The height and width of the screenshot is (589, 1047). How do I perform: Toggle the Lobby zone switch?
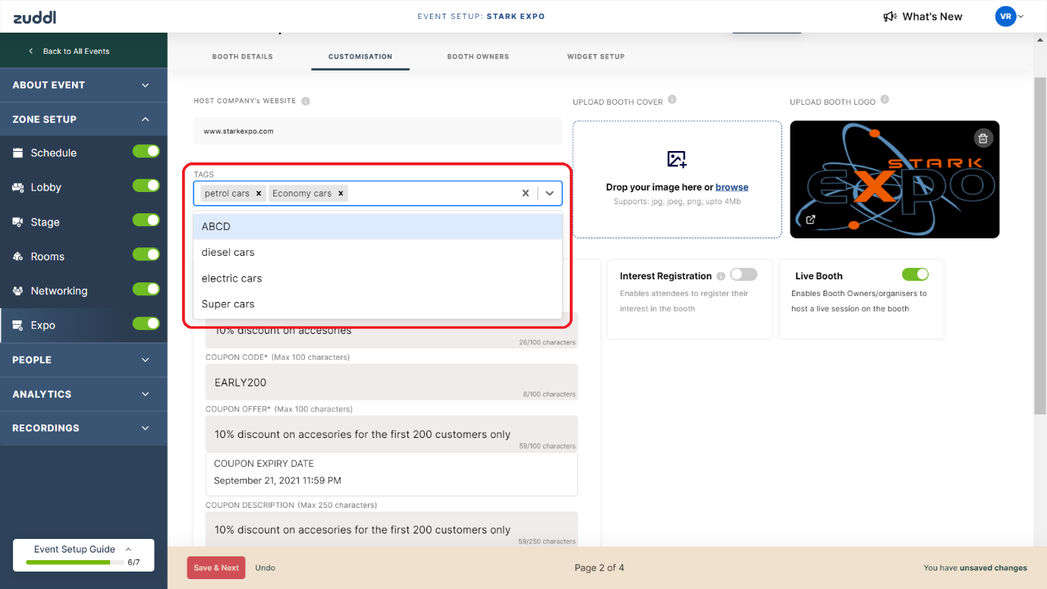146,185
